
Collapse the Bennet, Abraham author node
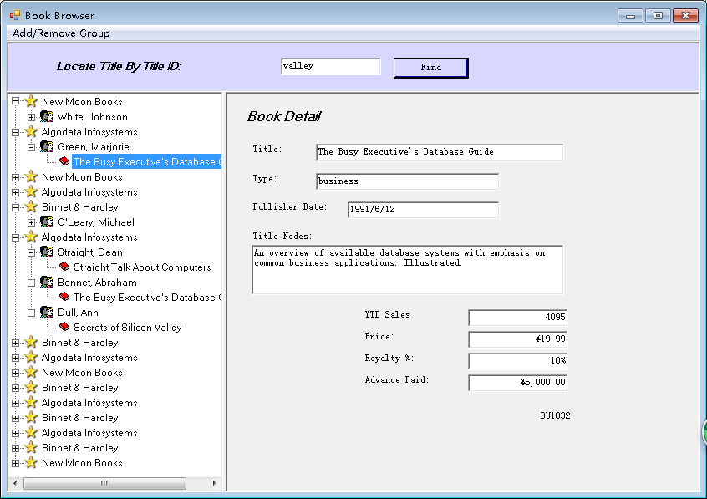tap(31, 283)
